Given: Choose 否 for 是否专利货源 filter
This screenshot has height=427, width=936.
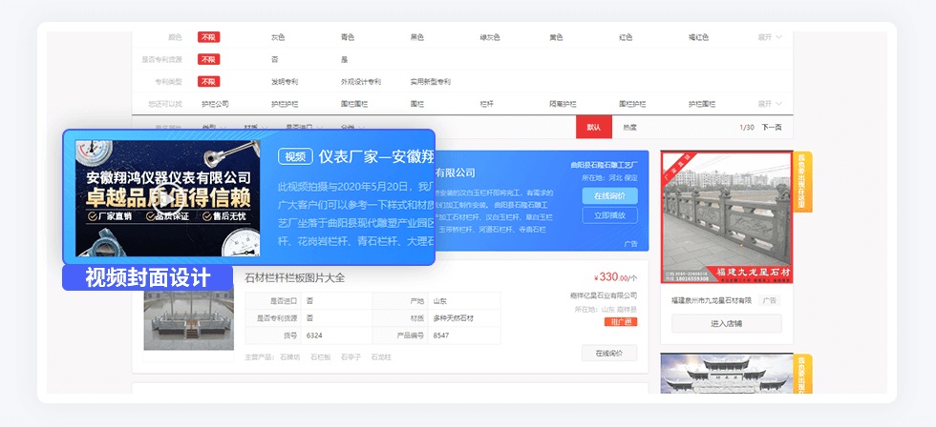Looking at the screenshot, I should click(275, 59).
